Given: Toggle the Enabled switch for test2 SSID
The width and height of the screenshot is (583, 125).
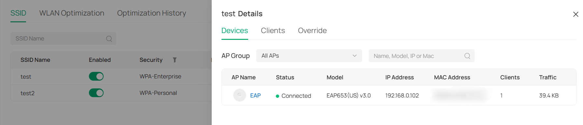Looking at the screenshot, I should (96, 93).
